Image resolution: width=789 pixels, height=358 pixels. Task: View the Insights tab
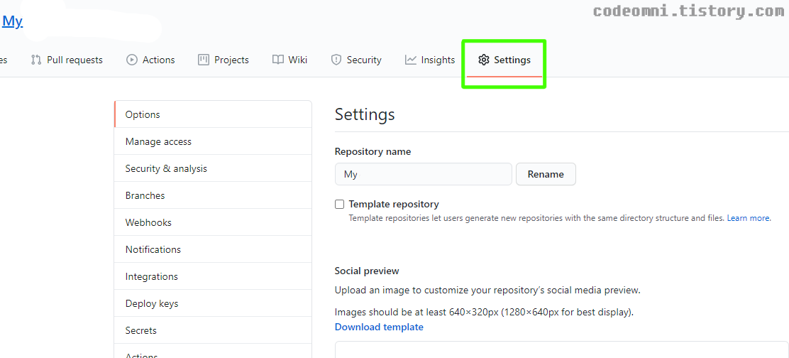(x=430, y=60)
